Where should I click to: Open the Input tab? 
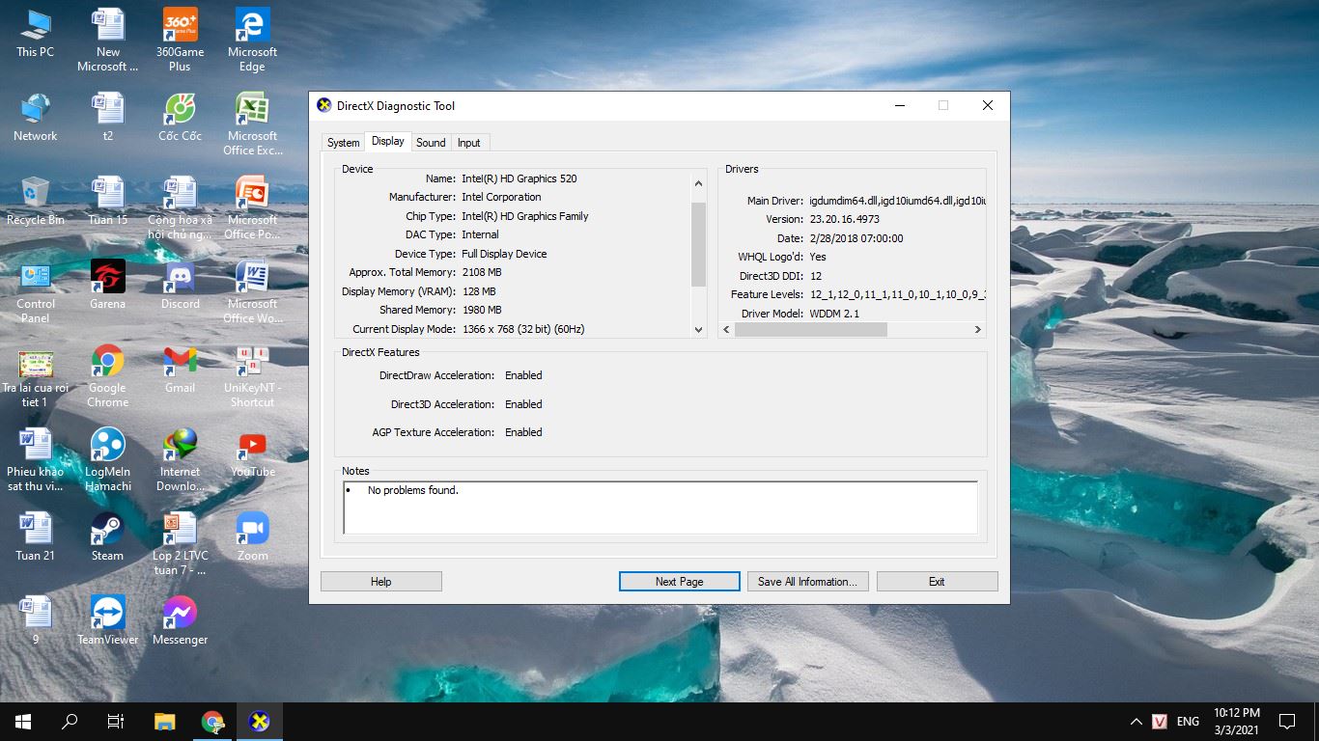(x=469, y=143)
